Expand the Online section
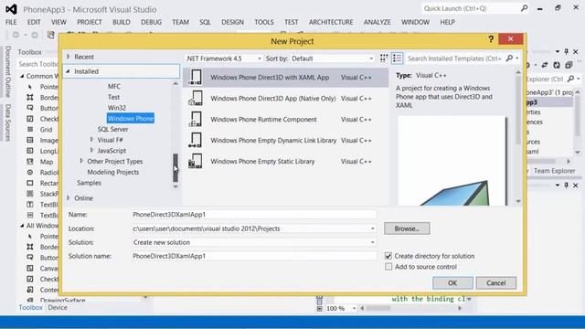The width and height of the screenshot is (585, 329). (69, 198)
